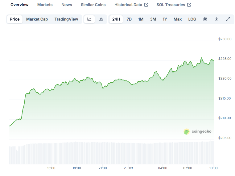Screen dimensions: 235x176
Task: Select the Price chart toggle
Action: [15, 19]
